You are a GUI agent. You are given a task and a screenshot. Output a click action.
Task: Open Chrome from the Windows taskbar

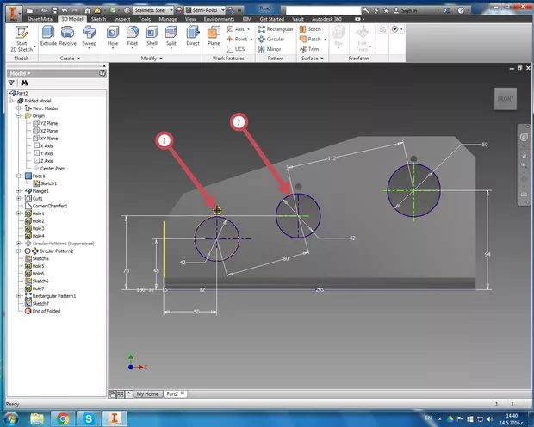coord(63,418)
